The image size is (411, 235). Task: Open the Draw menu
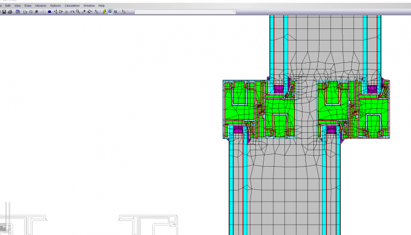pyautogui.click(x=28, y=5)
